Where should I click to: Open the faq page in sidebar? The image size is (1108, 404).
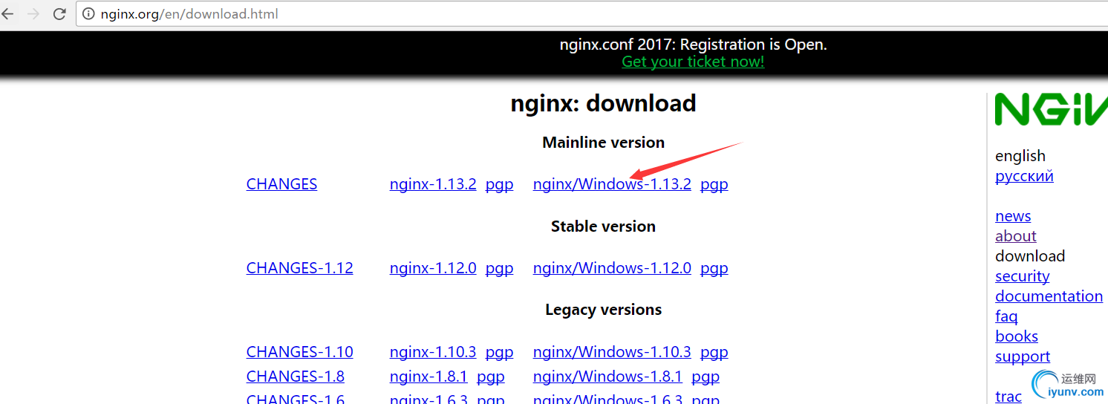click(x=1006, y=316)
